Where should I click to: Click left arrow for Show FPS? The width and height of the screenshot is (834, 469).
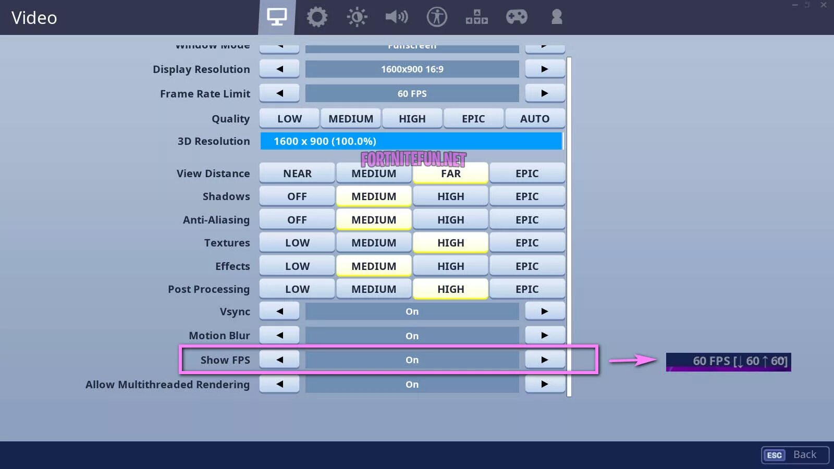pos(279,360)
